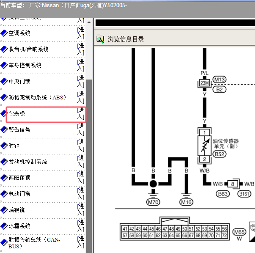The width and height of the screenshot is (255, 253).
Task: Enter 车身控制系统 using its [进入] link
Action: [x=81, y=65]
